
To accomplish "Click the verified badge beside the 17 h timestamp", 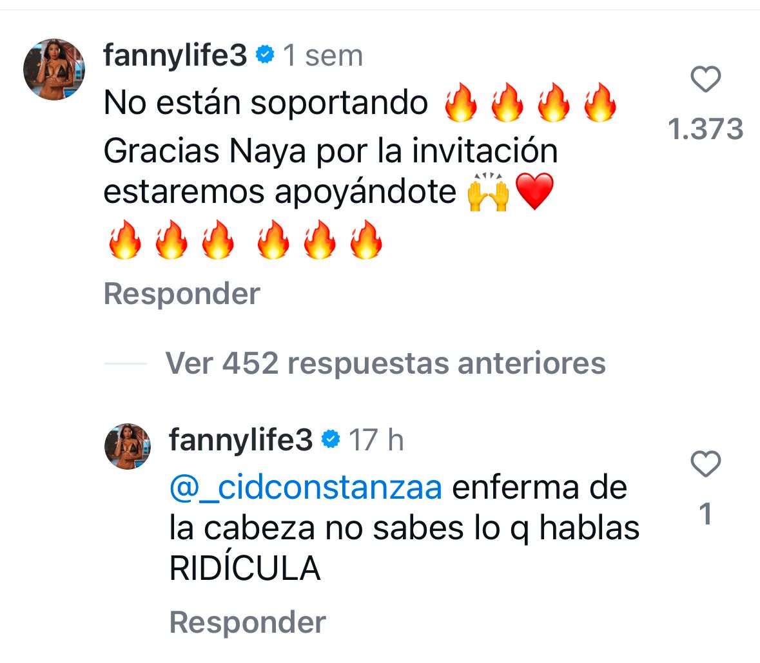I will tap(331, 440).
